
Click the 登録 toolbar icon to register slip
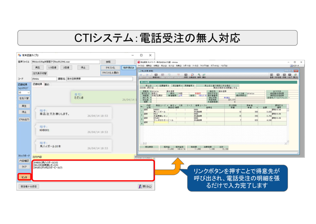tap(272, 76)
